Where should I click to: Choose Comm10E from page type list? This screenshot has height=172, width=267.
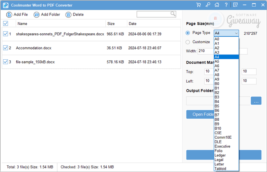click(x=226, y=137)
